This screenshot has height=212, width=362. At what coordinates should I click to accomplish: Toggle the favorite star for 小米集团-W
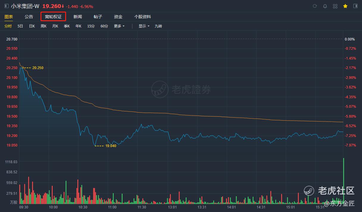345,6
